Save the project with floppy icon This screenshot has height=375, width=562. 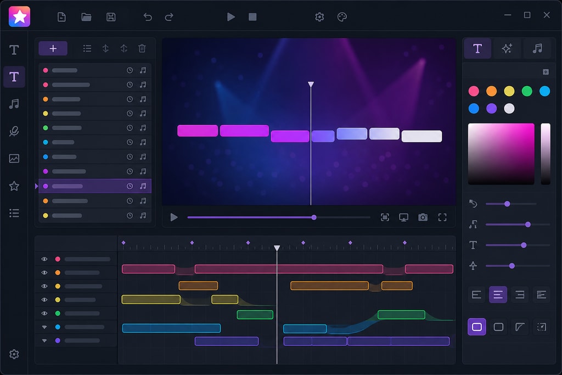pyautogui.click(x=111, y=17)
